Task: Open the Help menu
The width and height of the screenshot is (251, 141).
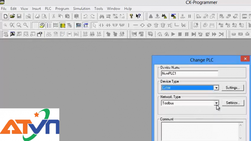Action: pyautogui.click(x=128, y=9)
